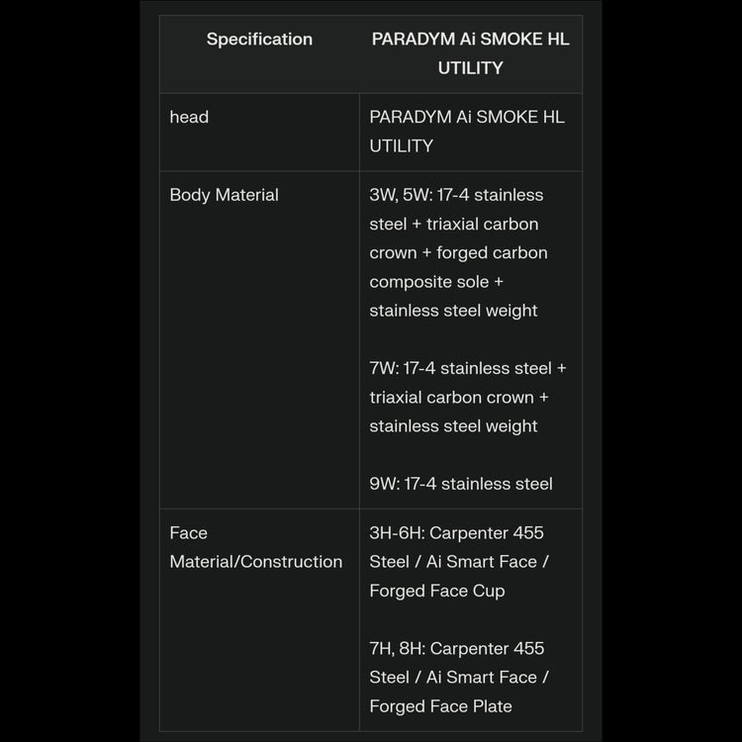Viewport: 742px width, 742px height.
Task: Select the Forged Face Plate text
Action: 441,706
